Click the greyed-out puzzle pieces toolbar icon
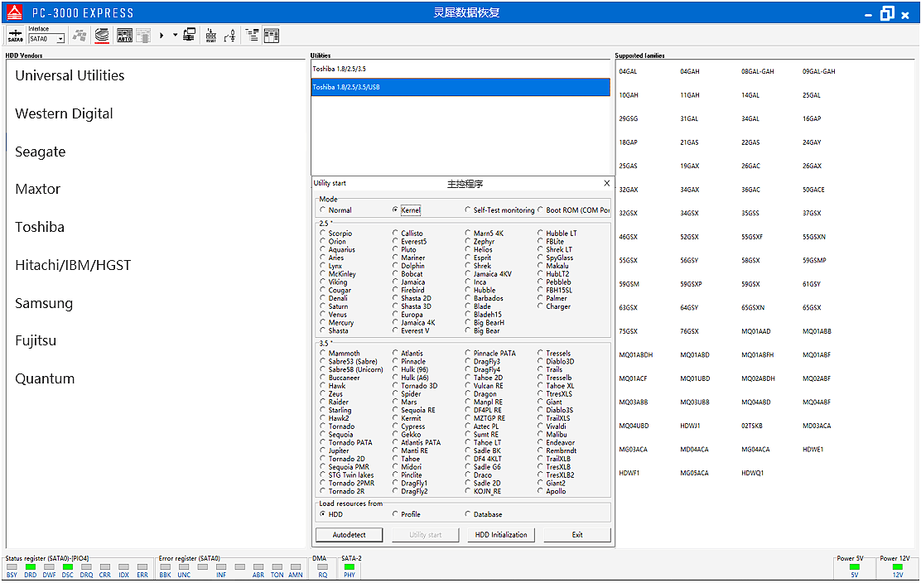Screen dimensions: 921x583 (80, 36)
